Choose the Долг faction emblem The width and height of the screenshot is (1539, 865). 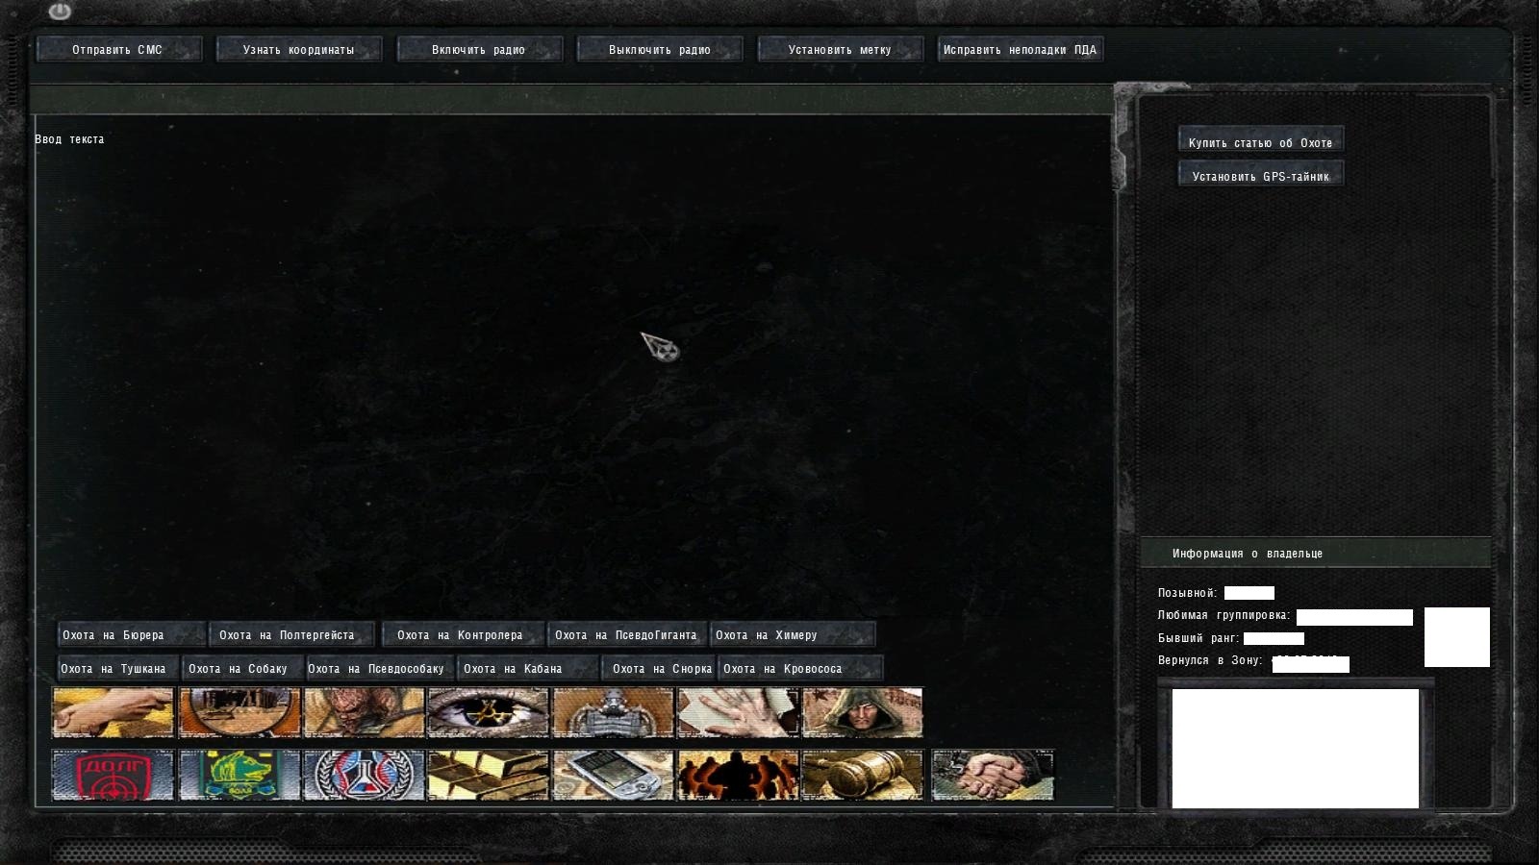(x=114, y=775)
